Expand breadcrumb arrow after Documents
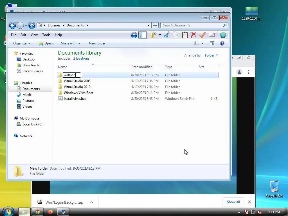Viewport: 288px width, 216px height. tap(87, 25)
